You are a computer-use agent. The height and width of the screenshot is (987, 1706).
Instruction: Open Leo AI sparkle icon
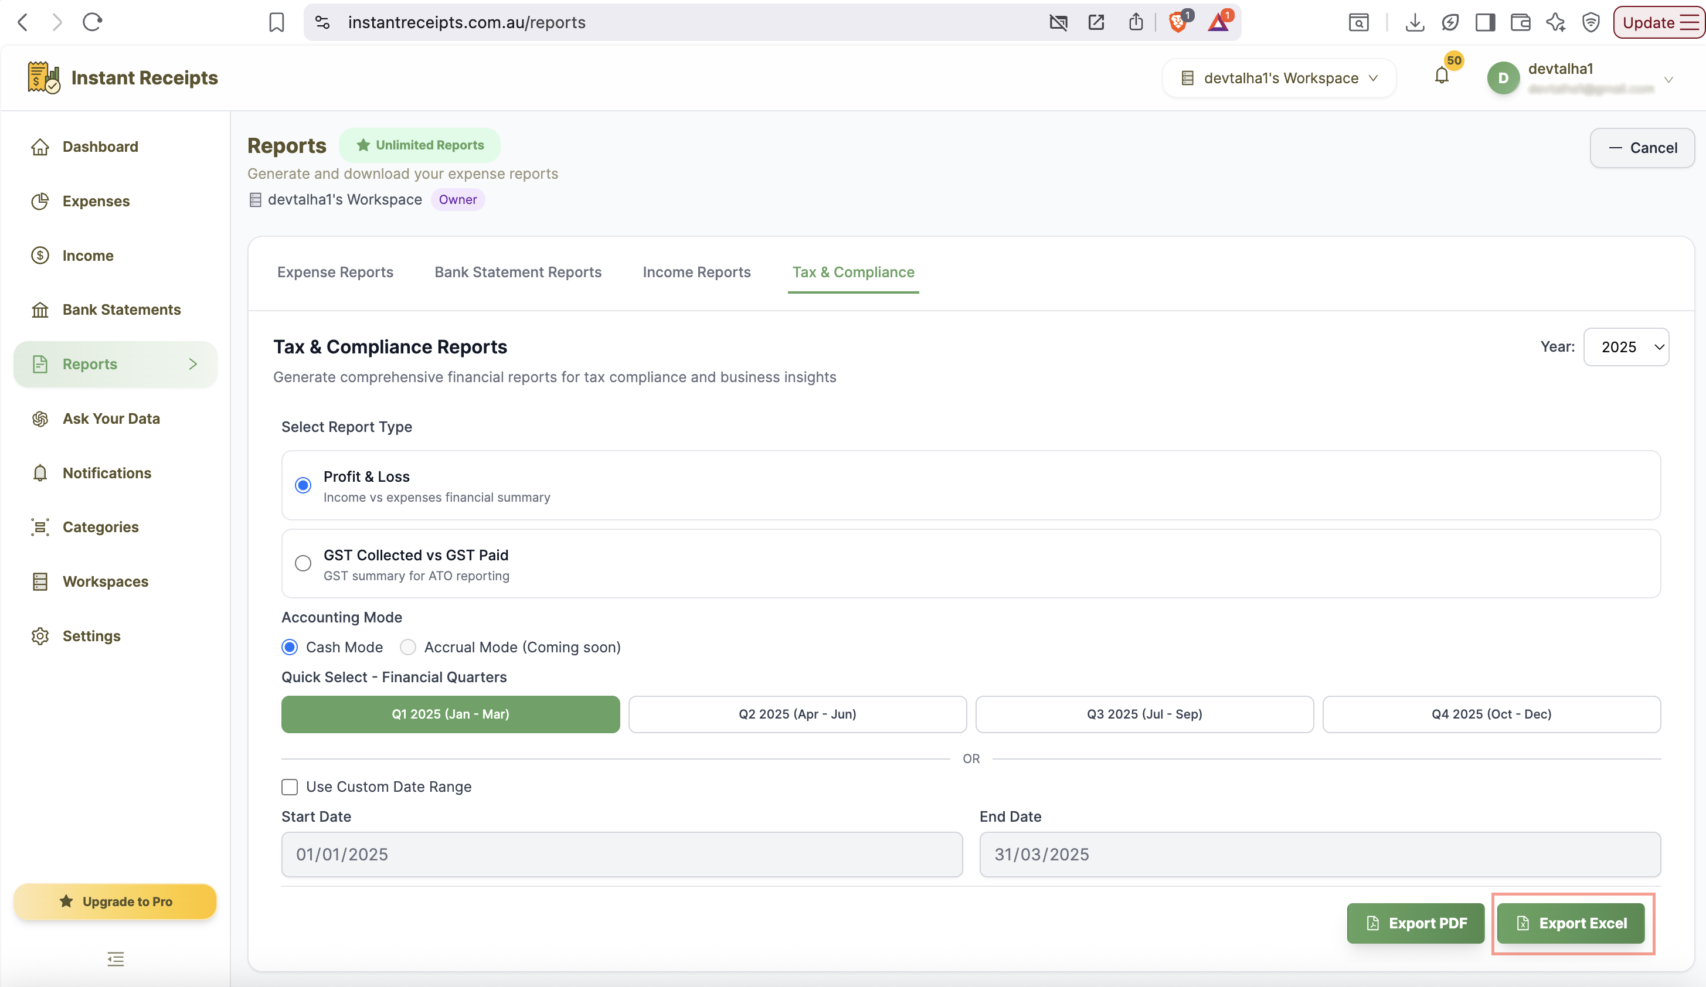[x=1556, y=22]
